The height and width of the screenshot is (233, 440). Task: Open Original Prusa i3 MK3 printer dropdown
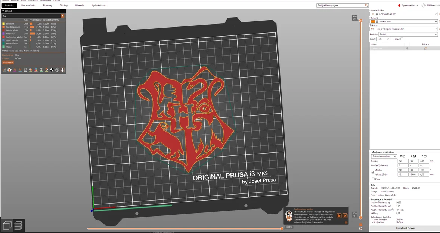point(403,29)
